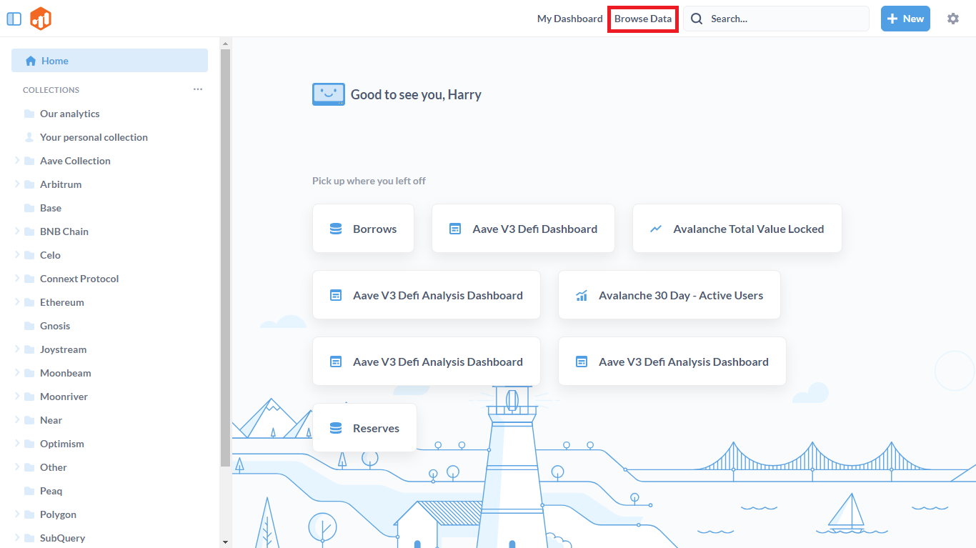Click the magnifier icon in the search bar
The width and height of the screenshot is (976, 548).
(x=697, y=19)
